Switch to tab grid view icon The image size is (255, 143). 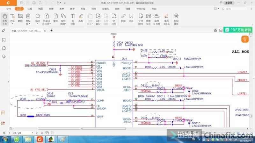(215, 30)
